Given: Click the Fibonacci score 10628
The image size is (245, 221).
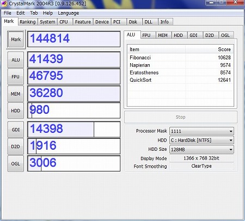Looking at the screenshot, I should point(224,58).
